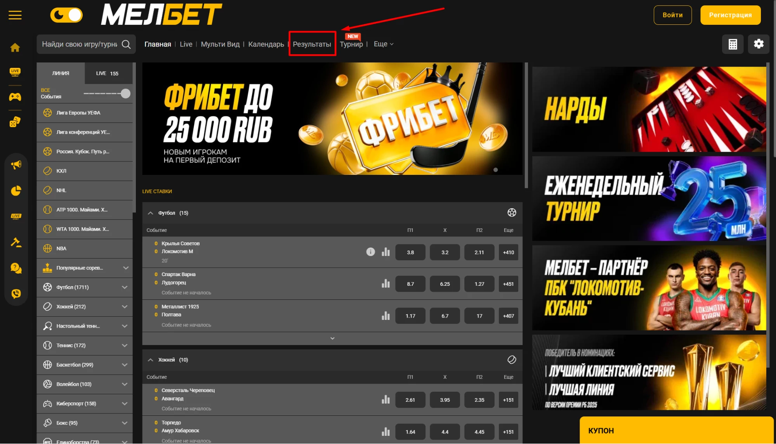
Task: Toggle the Все События slider switch
Action: tap(108, 93)
